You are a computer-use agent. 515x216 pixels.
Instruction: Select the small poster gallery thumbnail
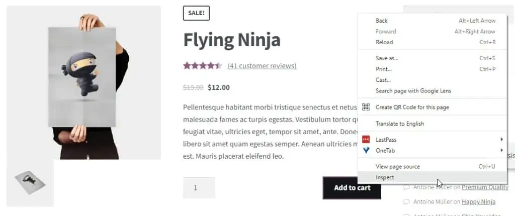coord(30,183)
